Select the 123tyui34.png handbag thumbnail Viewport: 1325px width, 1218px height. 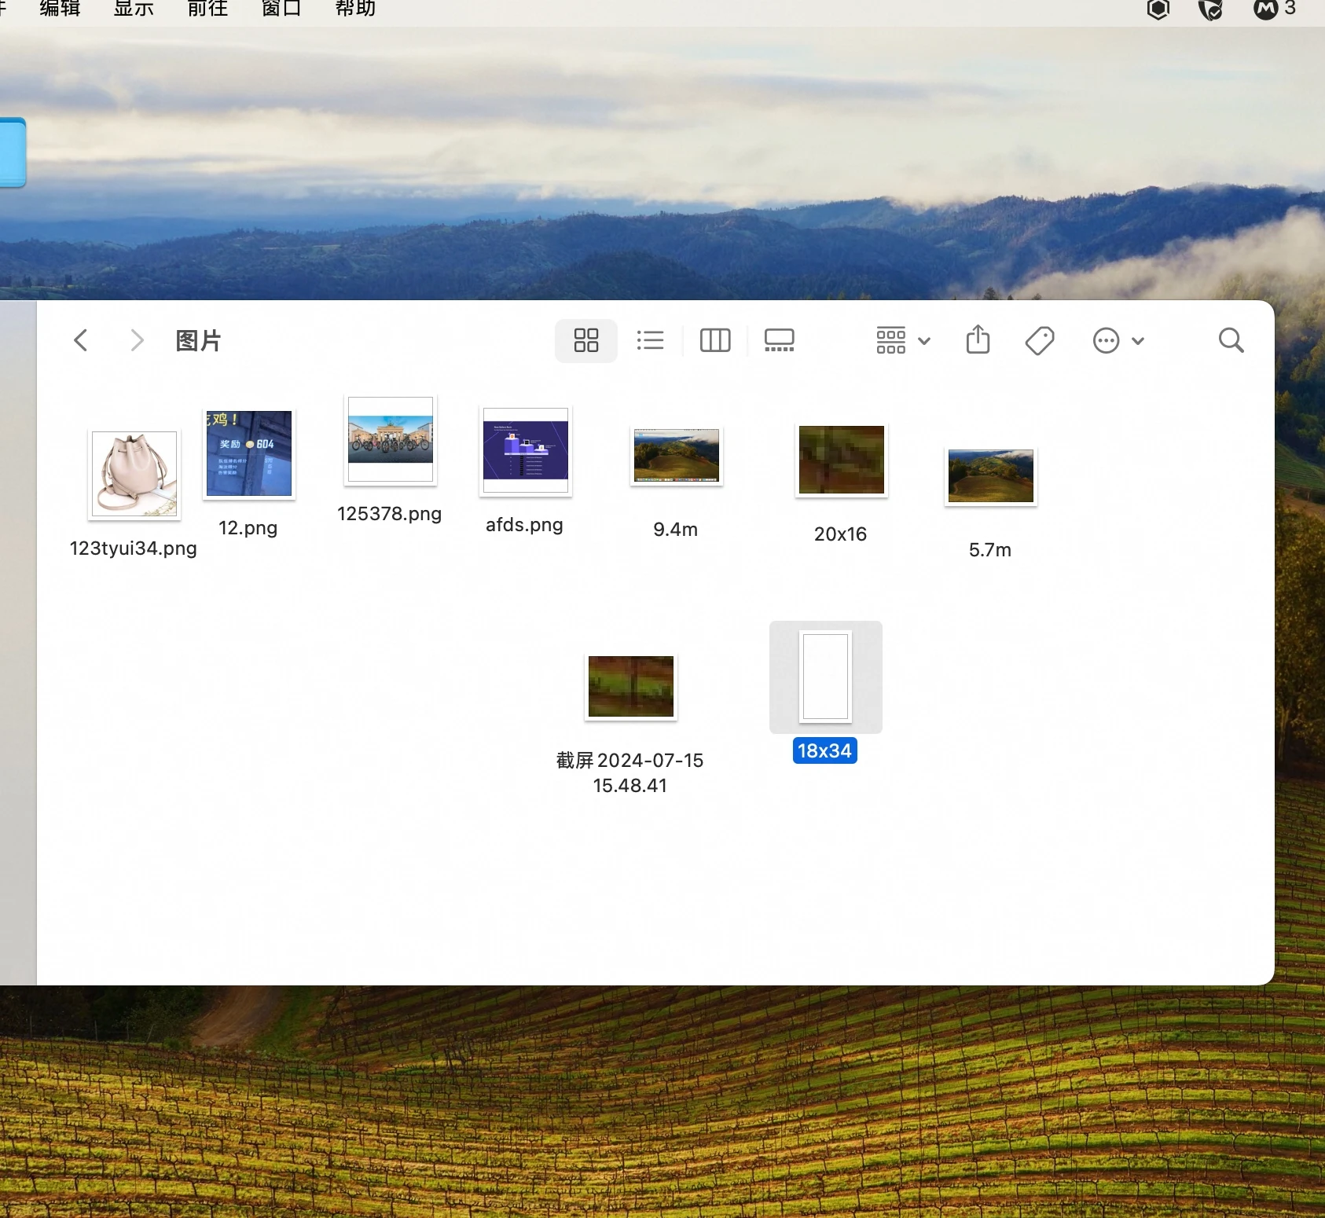coord(134,475)
